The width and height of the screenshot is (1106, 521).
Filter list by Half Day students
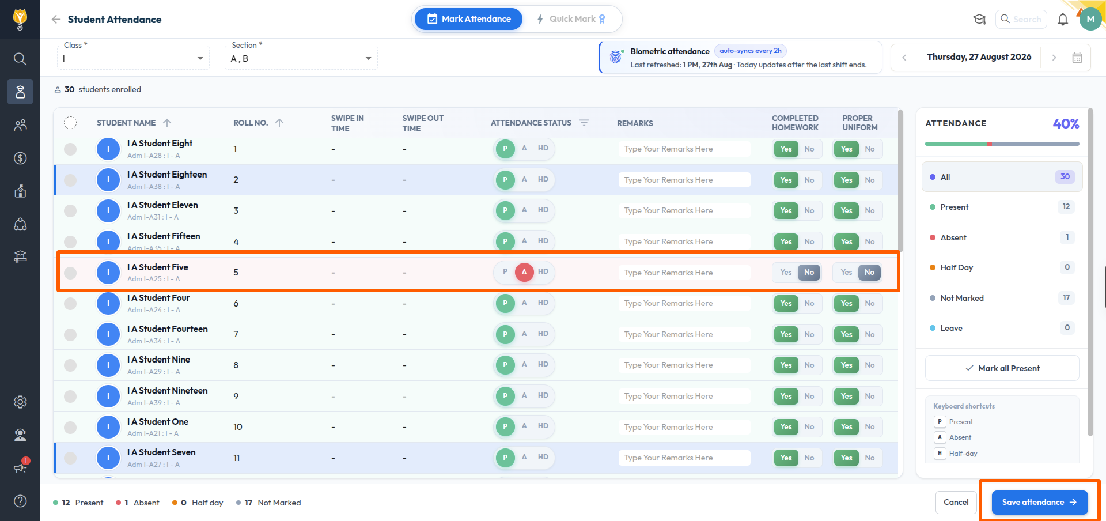coord(1002,267)
